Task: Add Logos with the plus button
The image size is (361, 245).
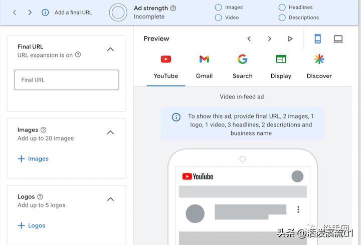Action: click(x=32, y=225)
